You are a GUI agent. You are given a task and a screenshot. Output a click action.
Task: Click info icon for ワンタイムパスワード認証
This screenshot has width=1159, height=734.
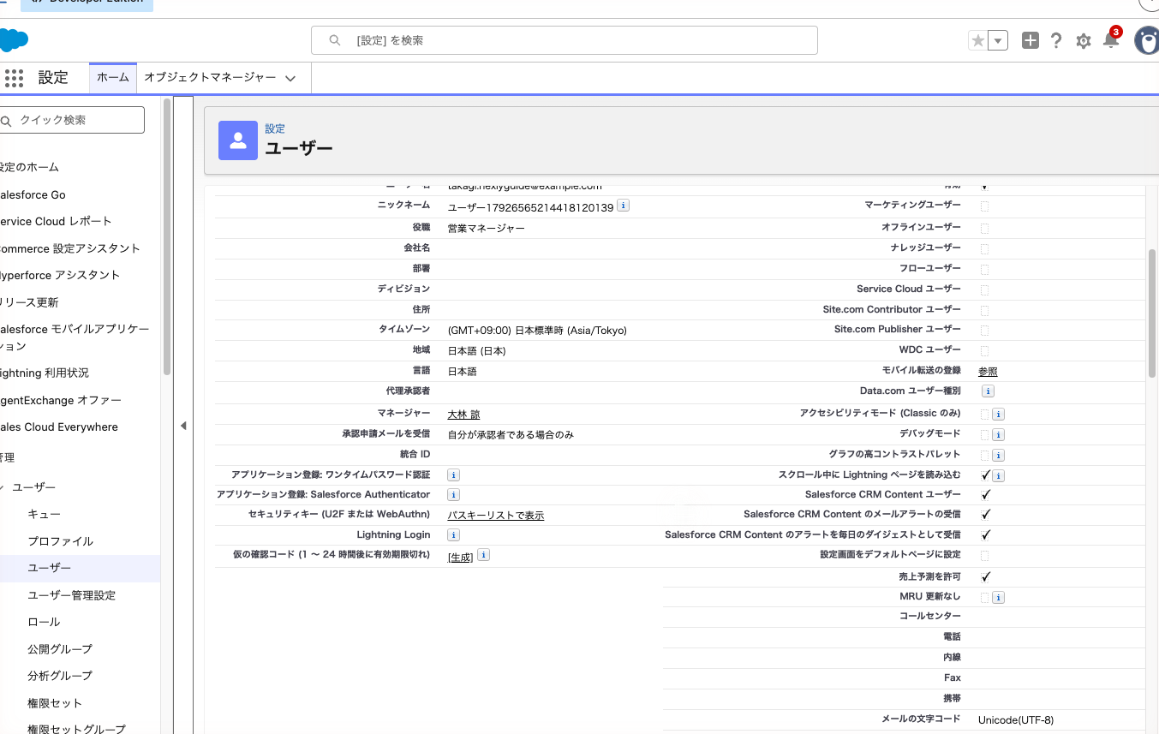[x=454, y=474]
